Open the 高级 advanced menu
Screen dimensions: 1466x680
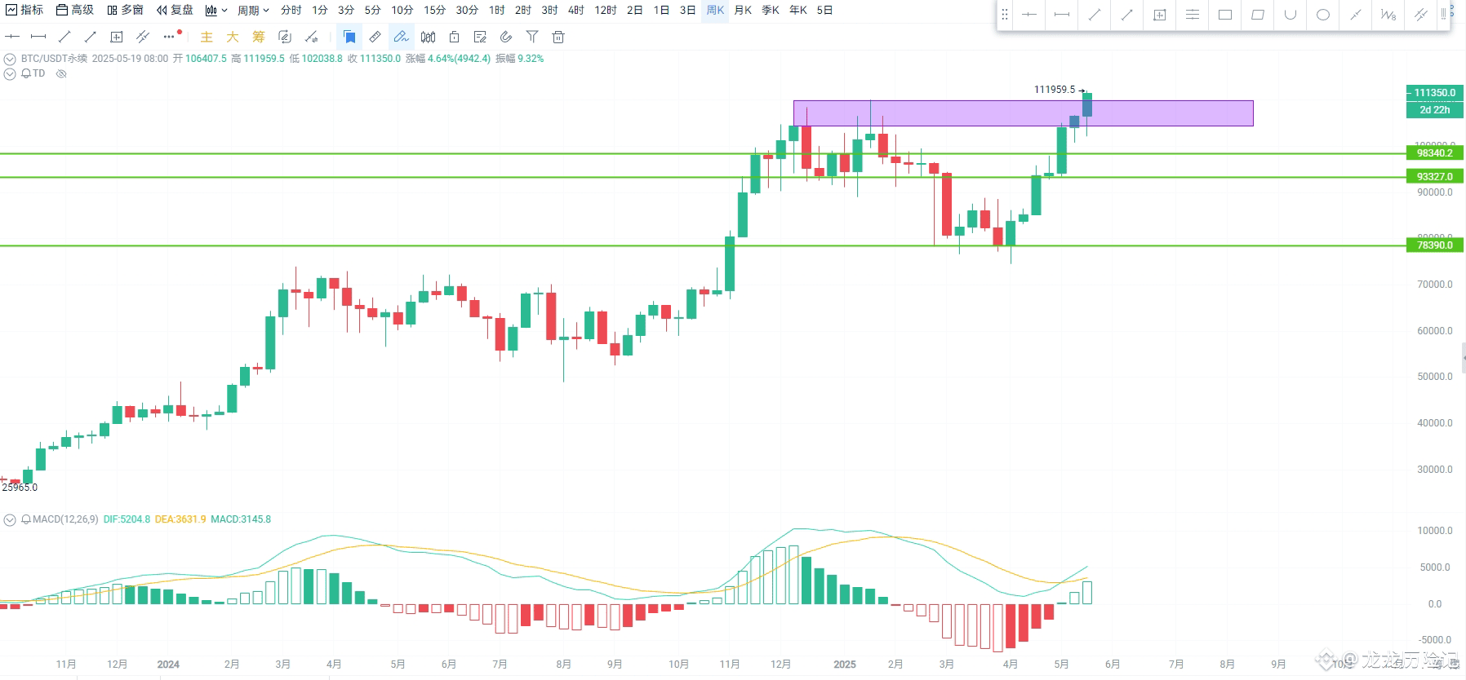[75, 10]
